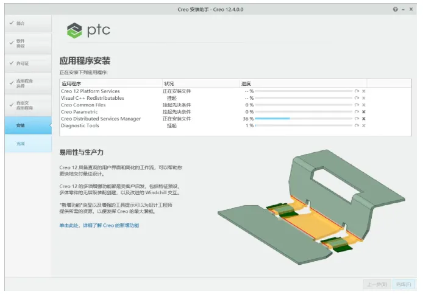This screenshot has height=294, width=423.
Task: Retry icon for Visual C++ Redistributables
Action: coord(357,98)
